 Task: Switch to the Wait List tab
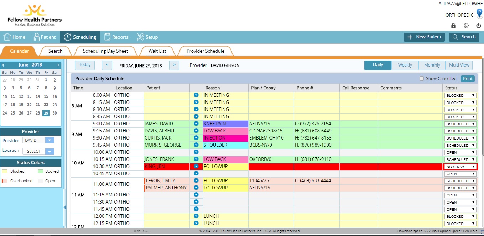pyautogui.click(x=157, y=51)
